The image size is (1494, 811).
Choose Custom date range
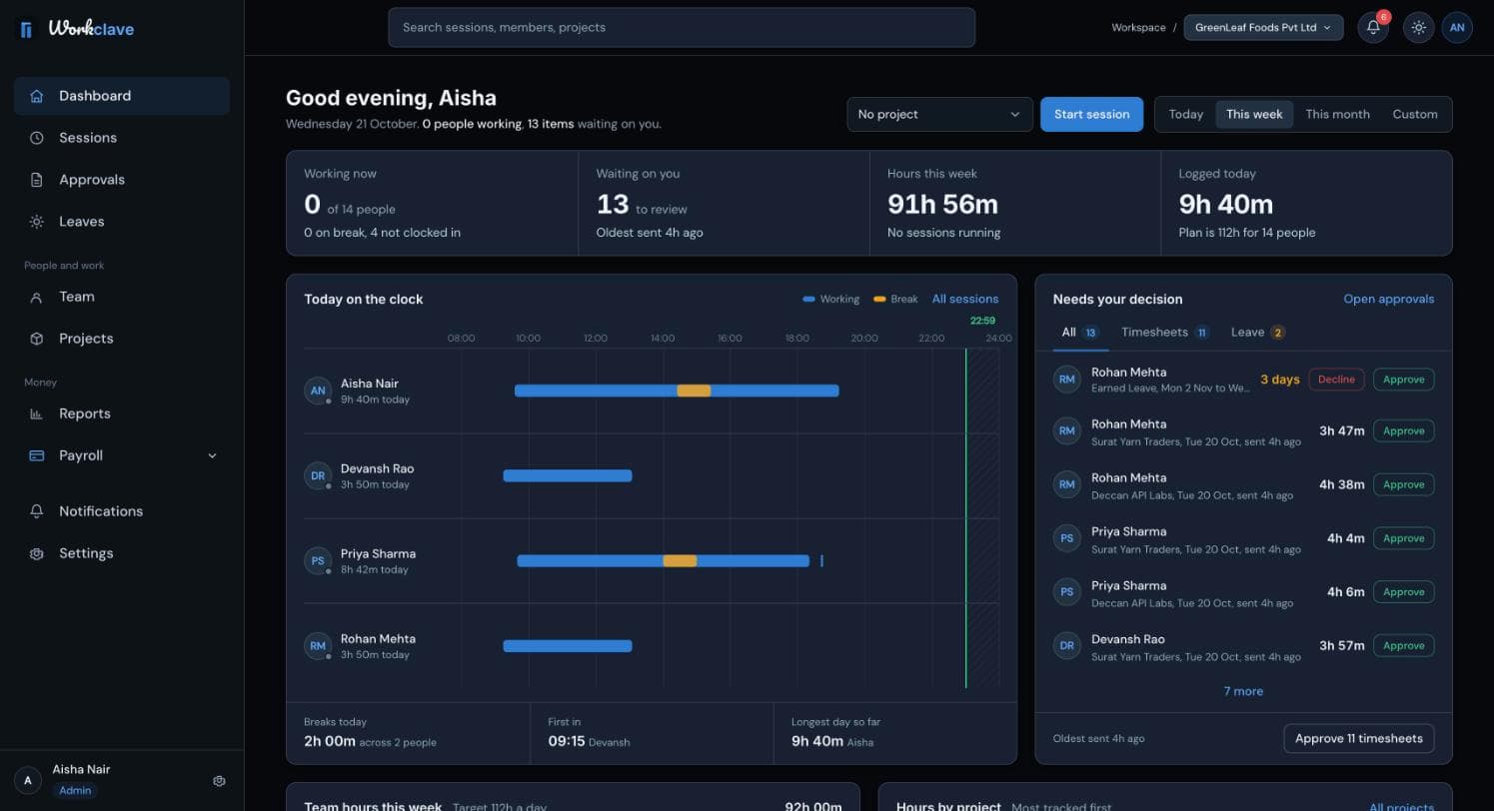[x=1415, y=114]
